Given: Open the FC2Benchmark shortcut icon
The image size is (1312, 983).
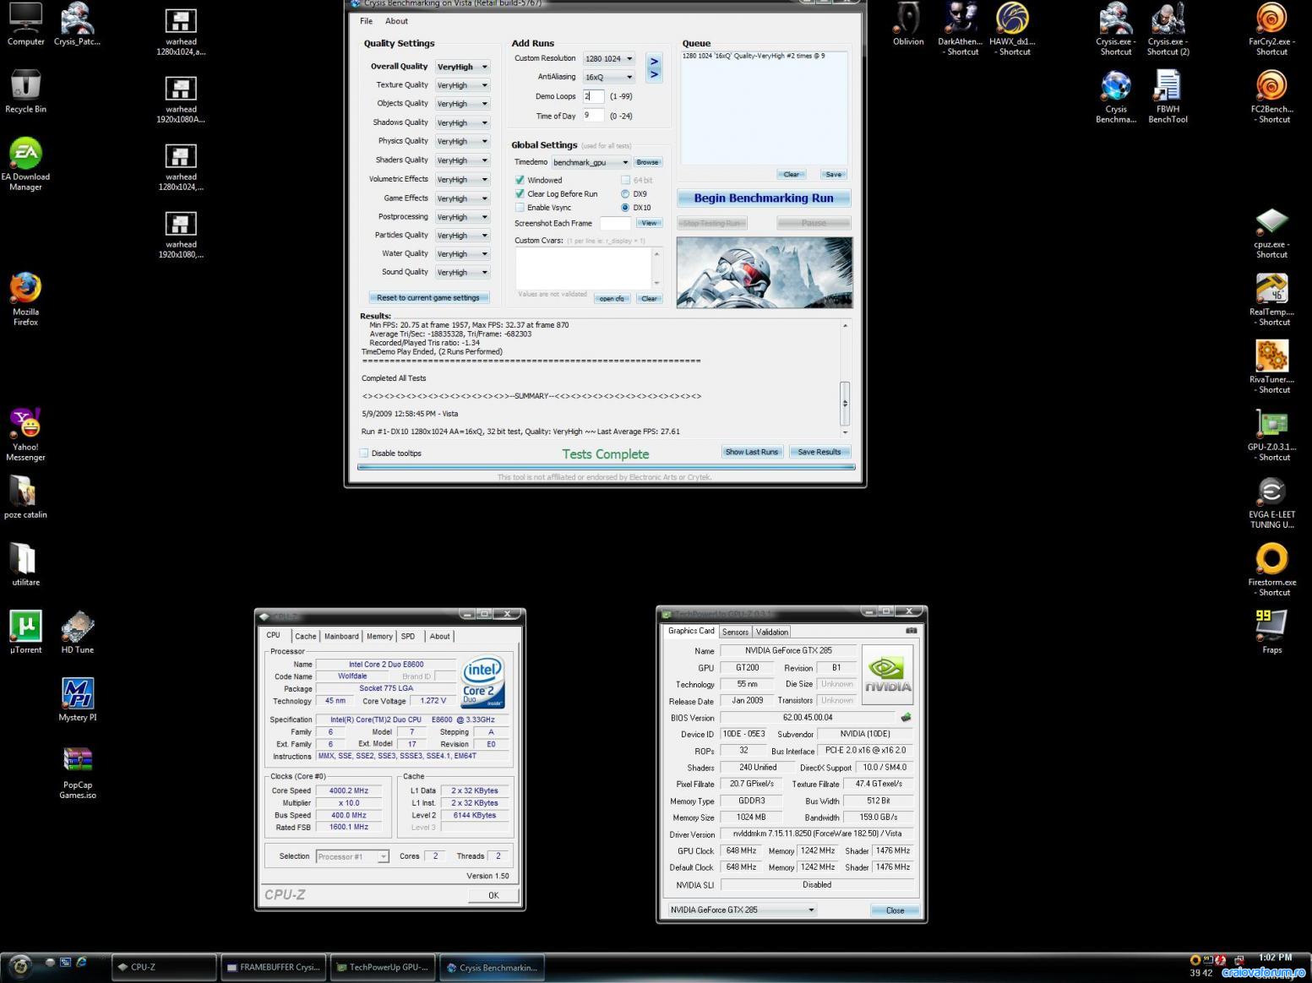Looking at the screenshot, I should (1271, 96).
